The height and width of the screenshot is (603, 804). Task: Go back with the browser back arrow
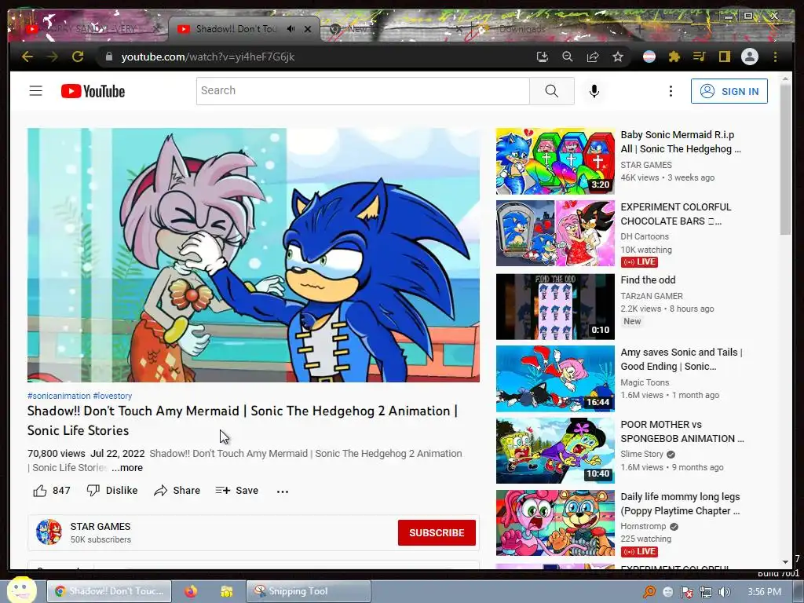point(27,57)
